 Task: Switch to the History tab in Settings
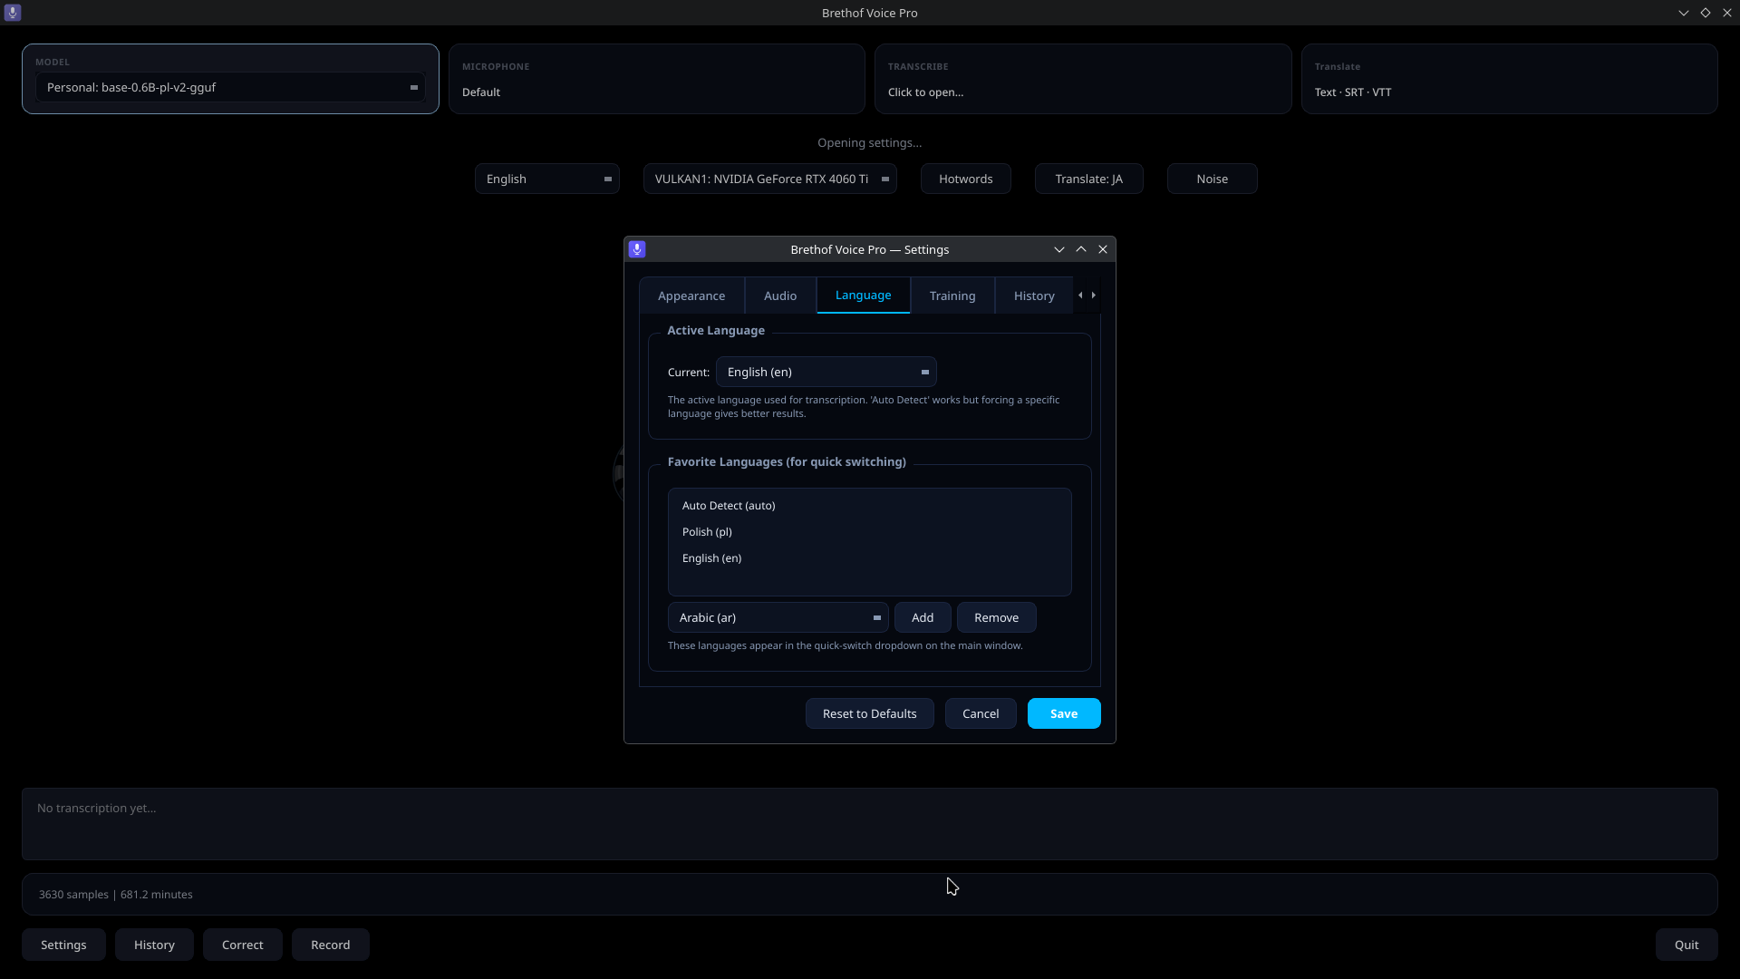(1034, 296)
